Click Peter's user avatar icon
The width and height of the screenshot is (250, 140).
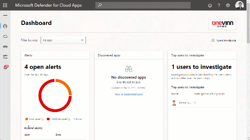tap(174, 103)
